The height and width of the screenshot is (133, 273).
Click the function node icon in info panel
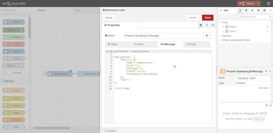click(223, 71)
